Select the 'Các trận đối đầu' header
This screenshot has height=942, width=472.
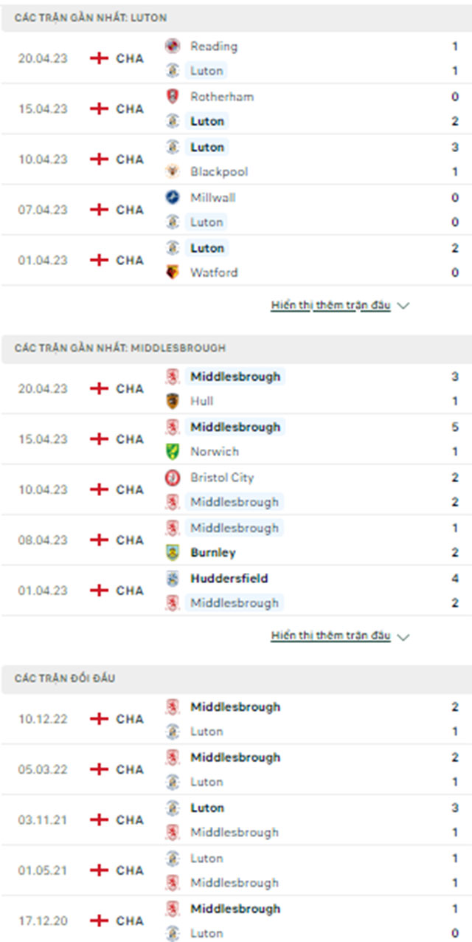pos(236,678)
